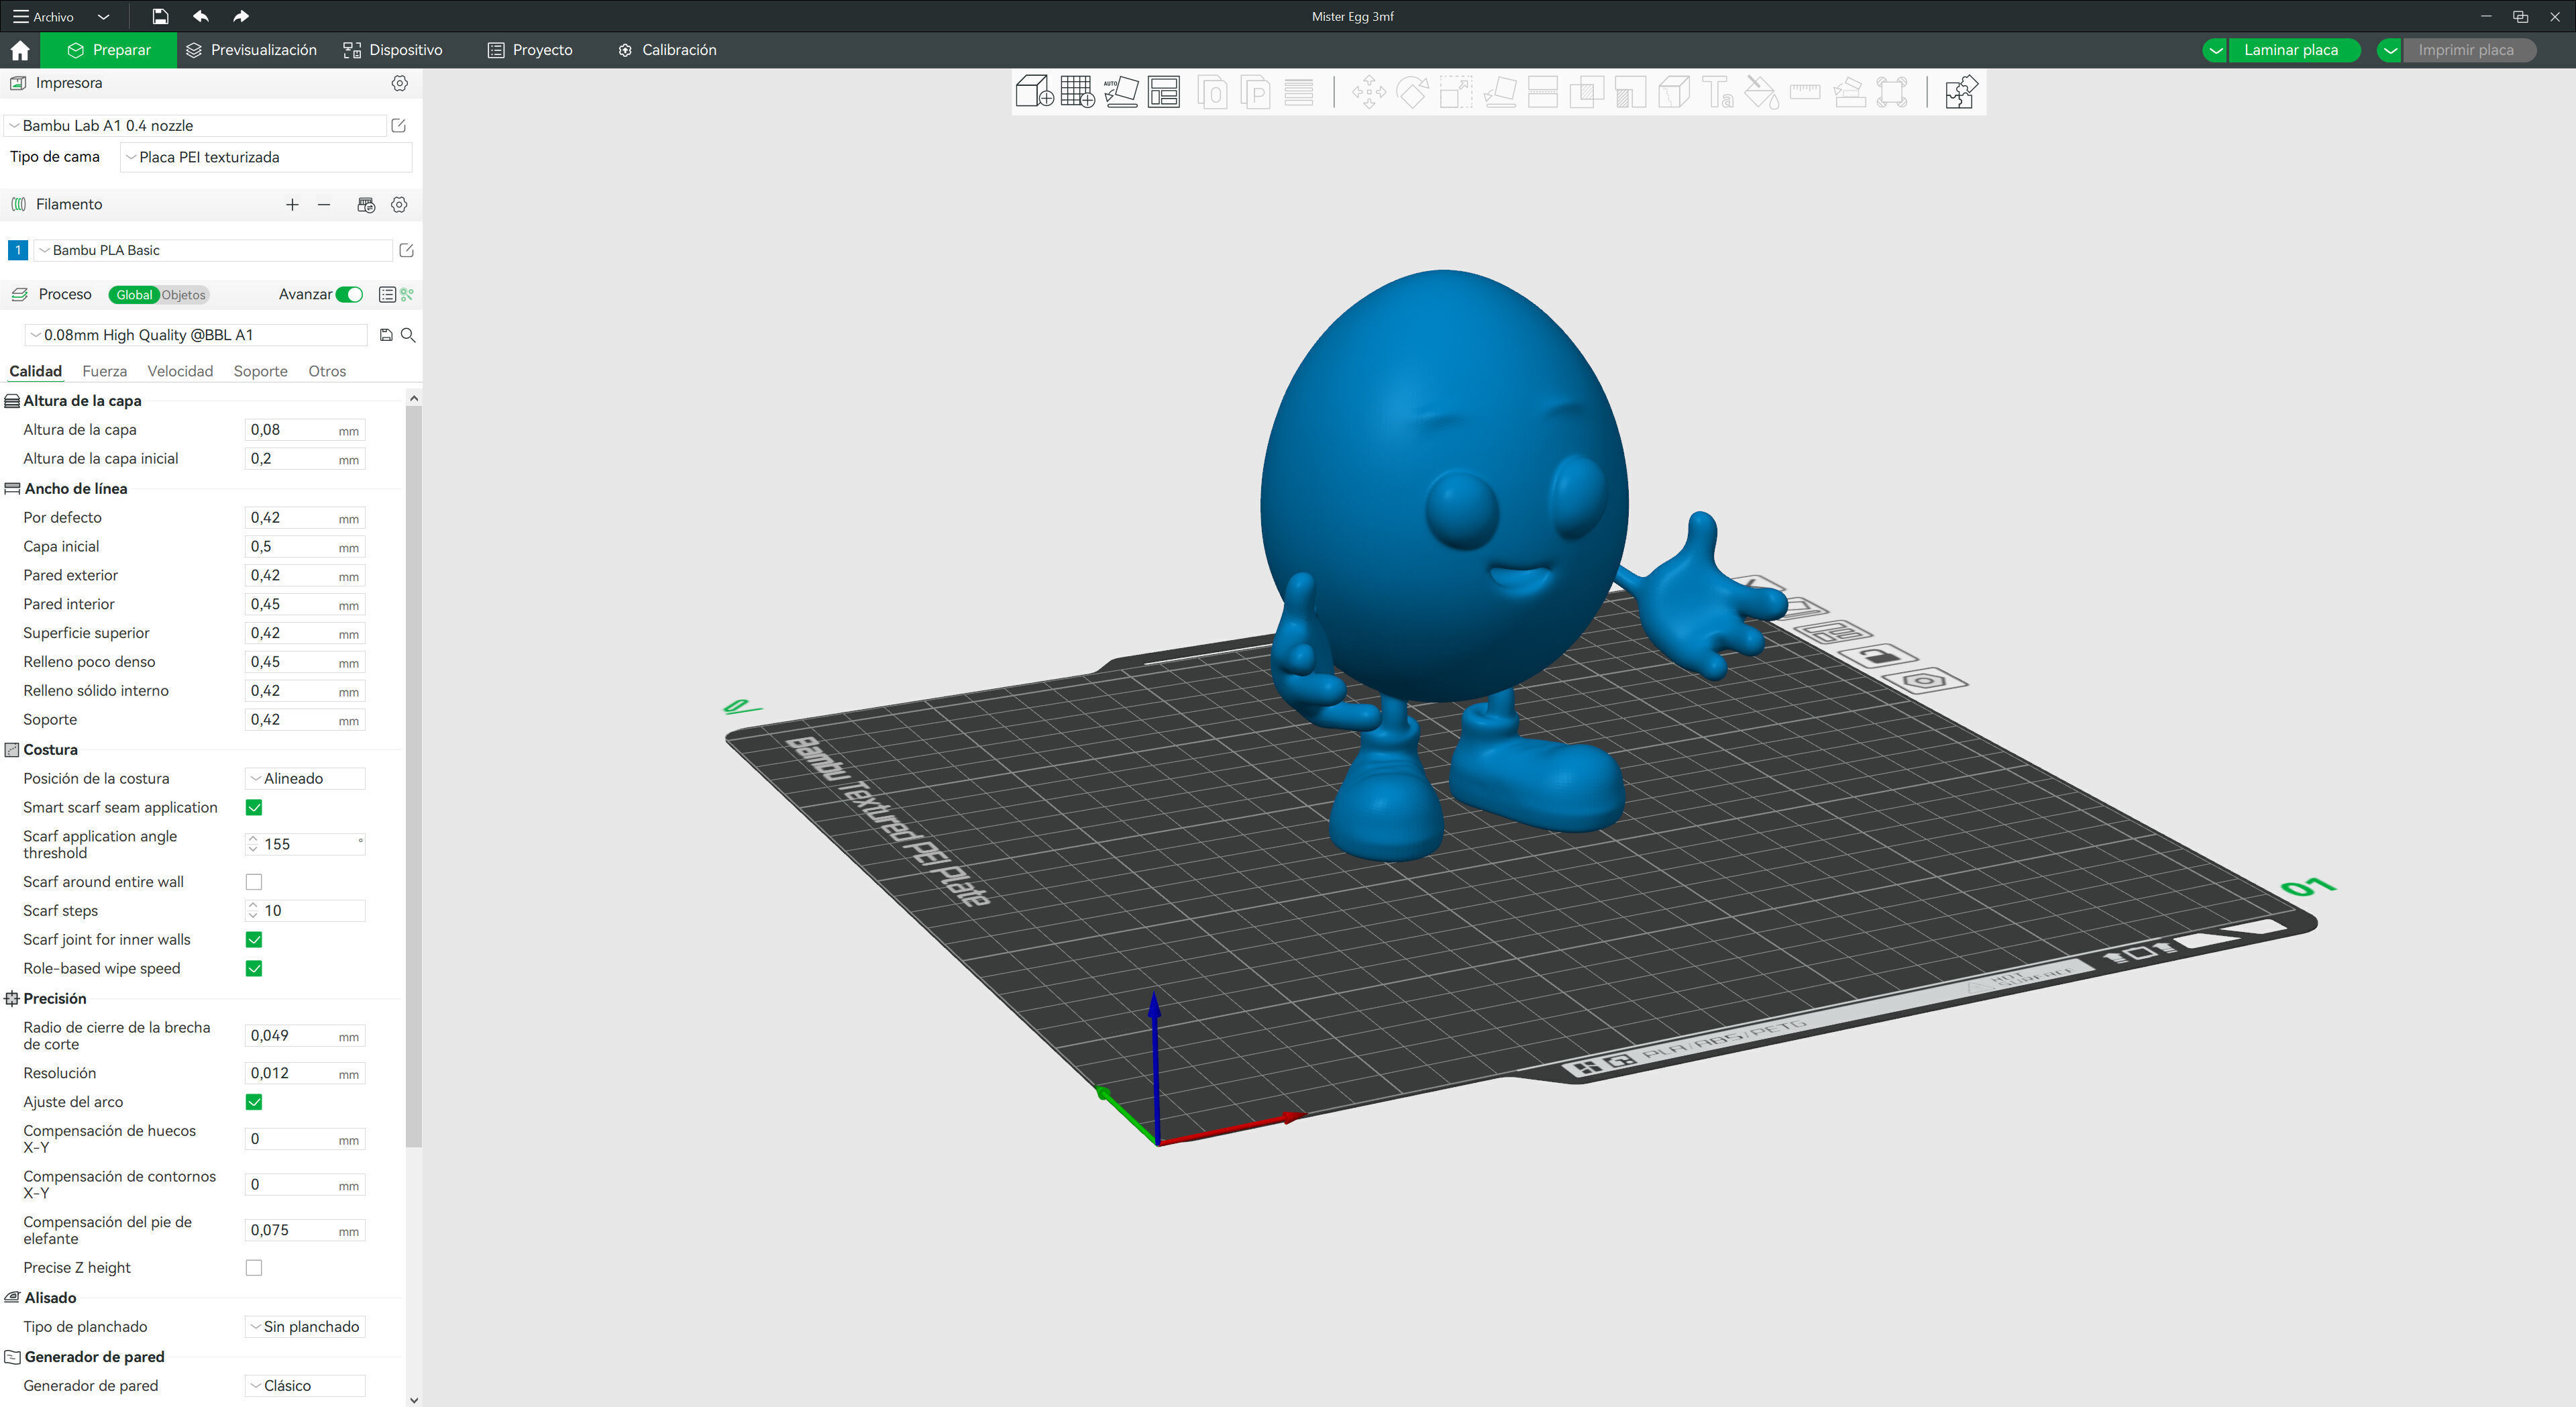Select the Move tool in viewport toolbar
This screenshot has height=1407, width=2576.
click(1368, 93)
